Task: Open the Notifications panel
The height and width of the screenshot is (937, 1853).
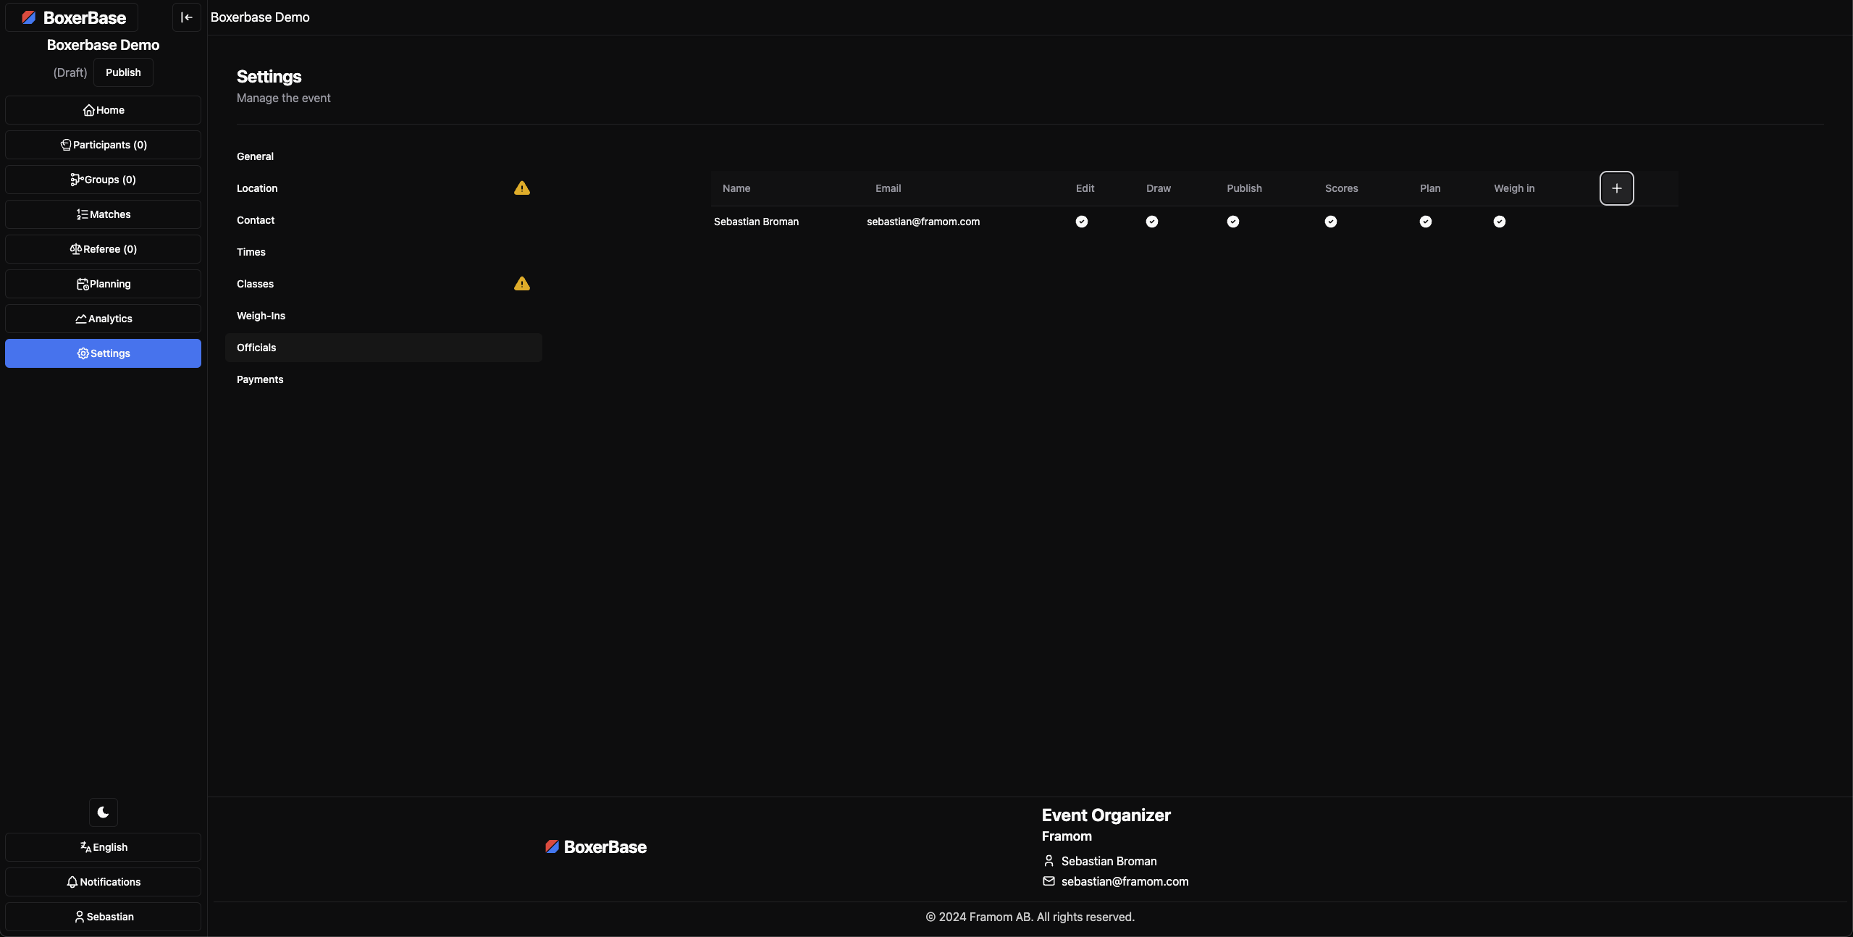Action: coord(103,882)
